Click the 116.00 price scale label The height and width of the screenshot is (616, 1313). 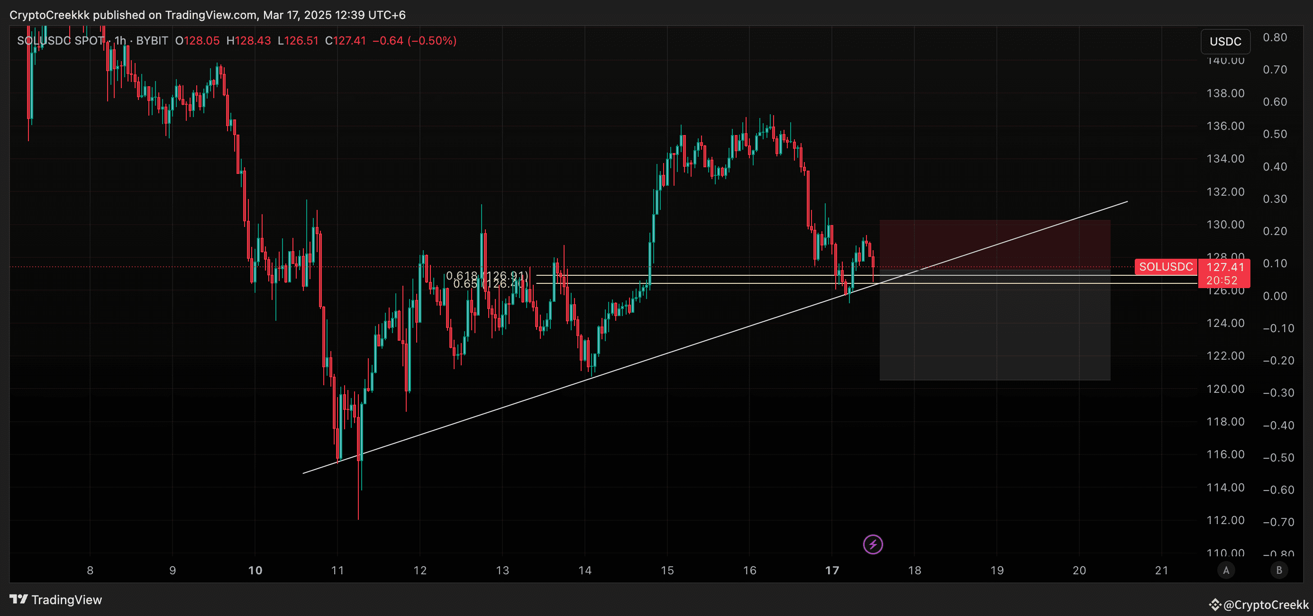click(1225, 454)
